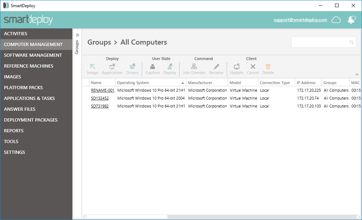Click the User State Capture icon

tap(153, 67)
